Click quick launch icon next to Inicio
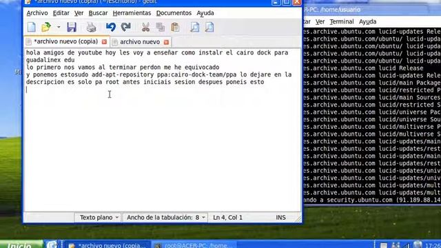The height and width of the screenshot is (248, 441). (52, 245)
